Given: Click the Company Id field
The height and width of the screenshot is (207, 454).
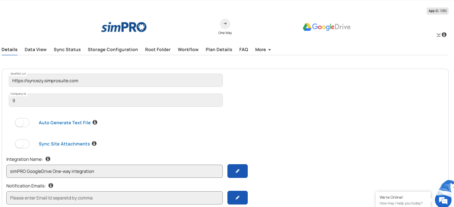Looking at the screenshot, I should [116, 100].
